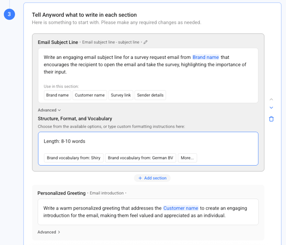This screenshot has height=245, width=286.
Task: Open the More... formatting options
Action: pos(187,158)
